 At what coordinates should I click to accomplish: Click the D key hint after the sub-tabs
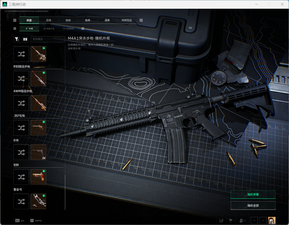tap(83, 28)
